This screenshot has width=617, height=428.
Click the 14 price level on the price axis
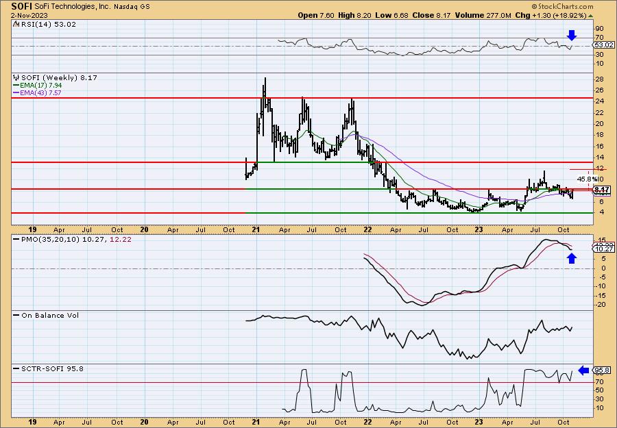point(600,158)
